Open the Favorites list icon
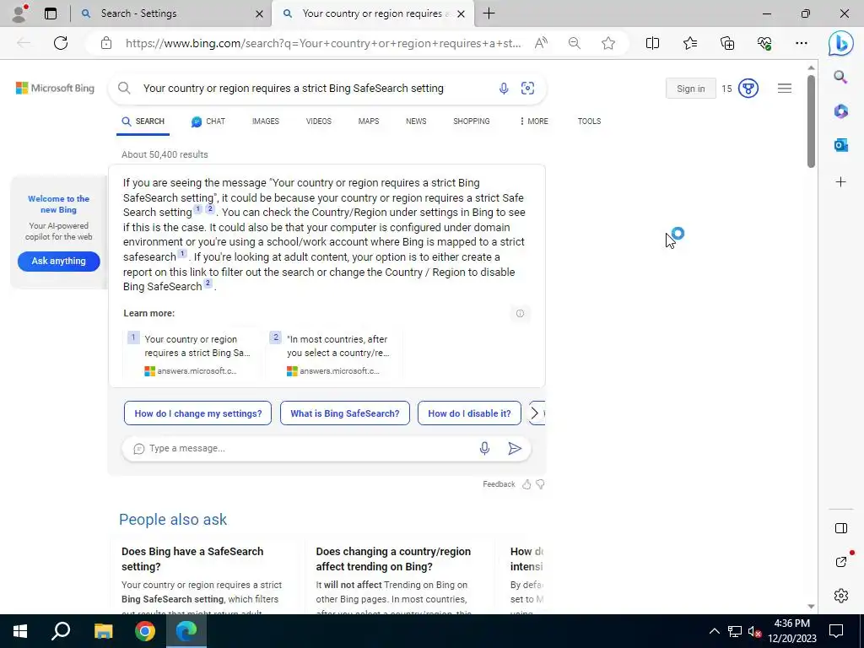 point(690,43)
